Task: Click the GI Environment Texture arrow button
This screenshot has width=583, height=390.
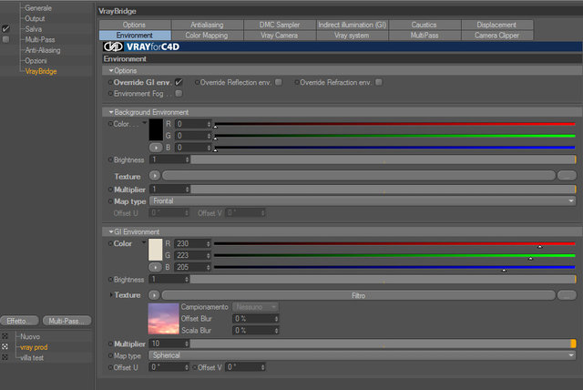Action: [154, 295]
